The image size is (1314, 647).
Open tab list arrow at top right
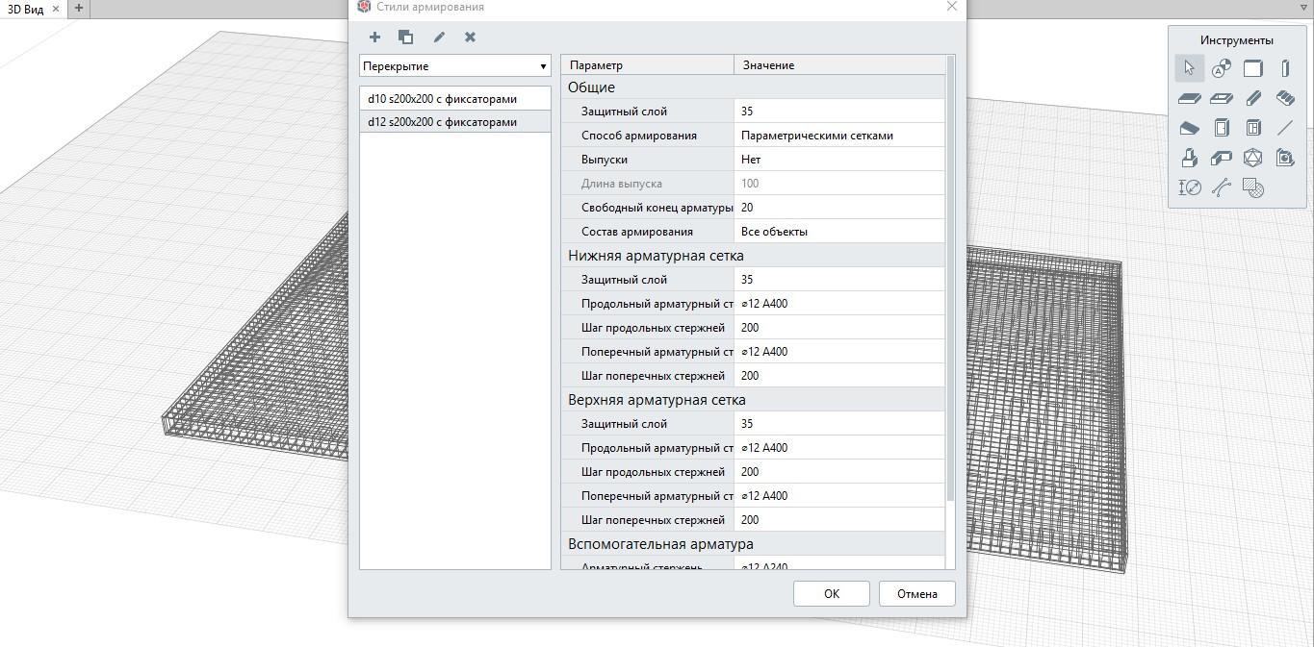coord(1304,9)
